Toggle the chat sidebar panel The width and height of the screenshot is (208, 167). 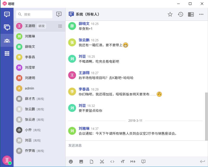pyautogui.click(x=191, y=14)
